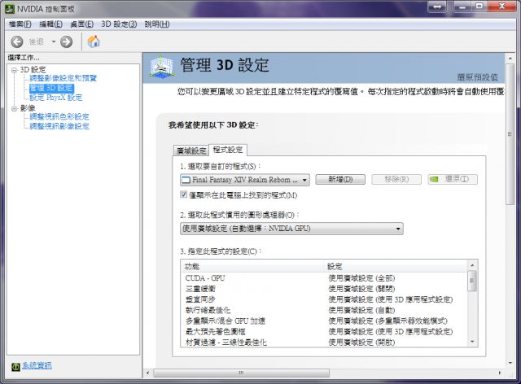The width and height of the screenshot is (521, 384).
Task: Open the Final Fantasy XIV program dropdown
Action: coord(245,180)
